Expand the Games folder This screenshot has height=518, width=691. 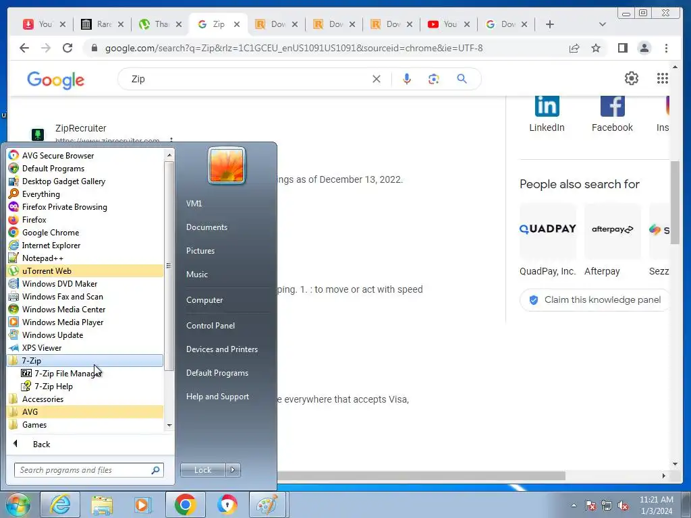click(x=86, y=425)
